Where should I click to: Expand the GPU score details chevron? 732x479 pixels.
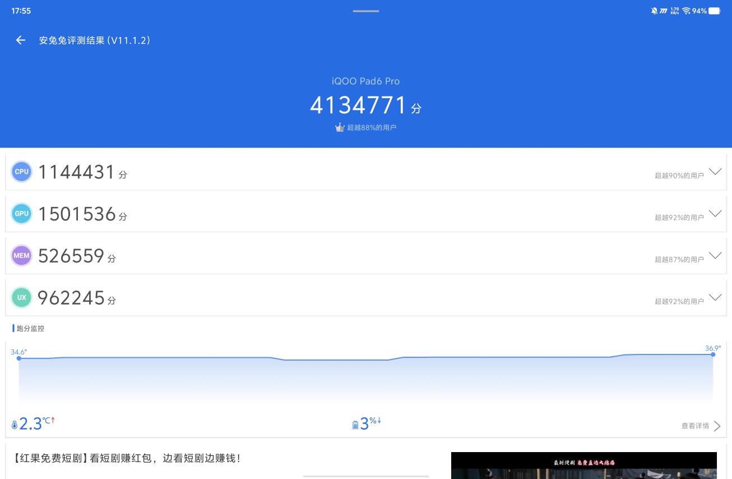(715, 214)
